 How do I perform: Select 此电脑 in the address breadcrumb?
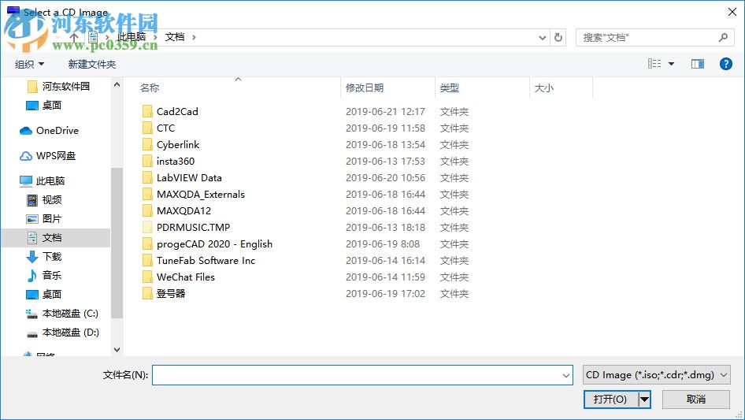point(132,37)
